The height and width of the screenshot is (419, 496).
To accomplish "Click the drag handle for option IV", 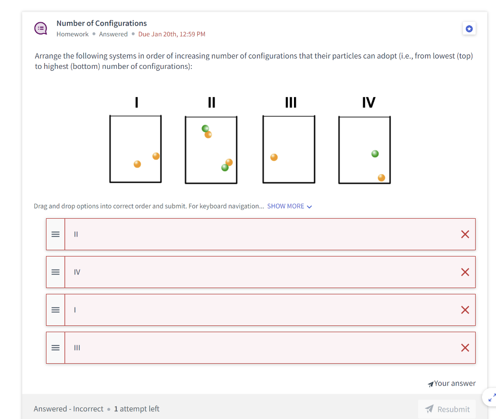I will [x=55, y=272].
